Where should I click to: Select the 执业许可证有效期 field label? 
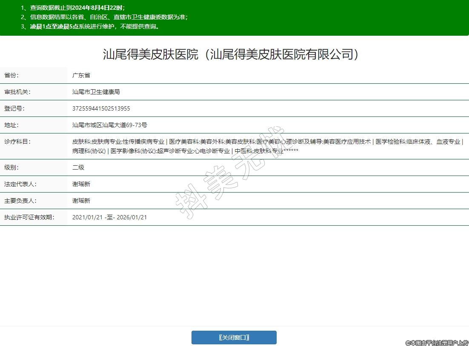click(29, 217)
